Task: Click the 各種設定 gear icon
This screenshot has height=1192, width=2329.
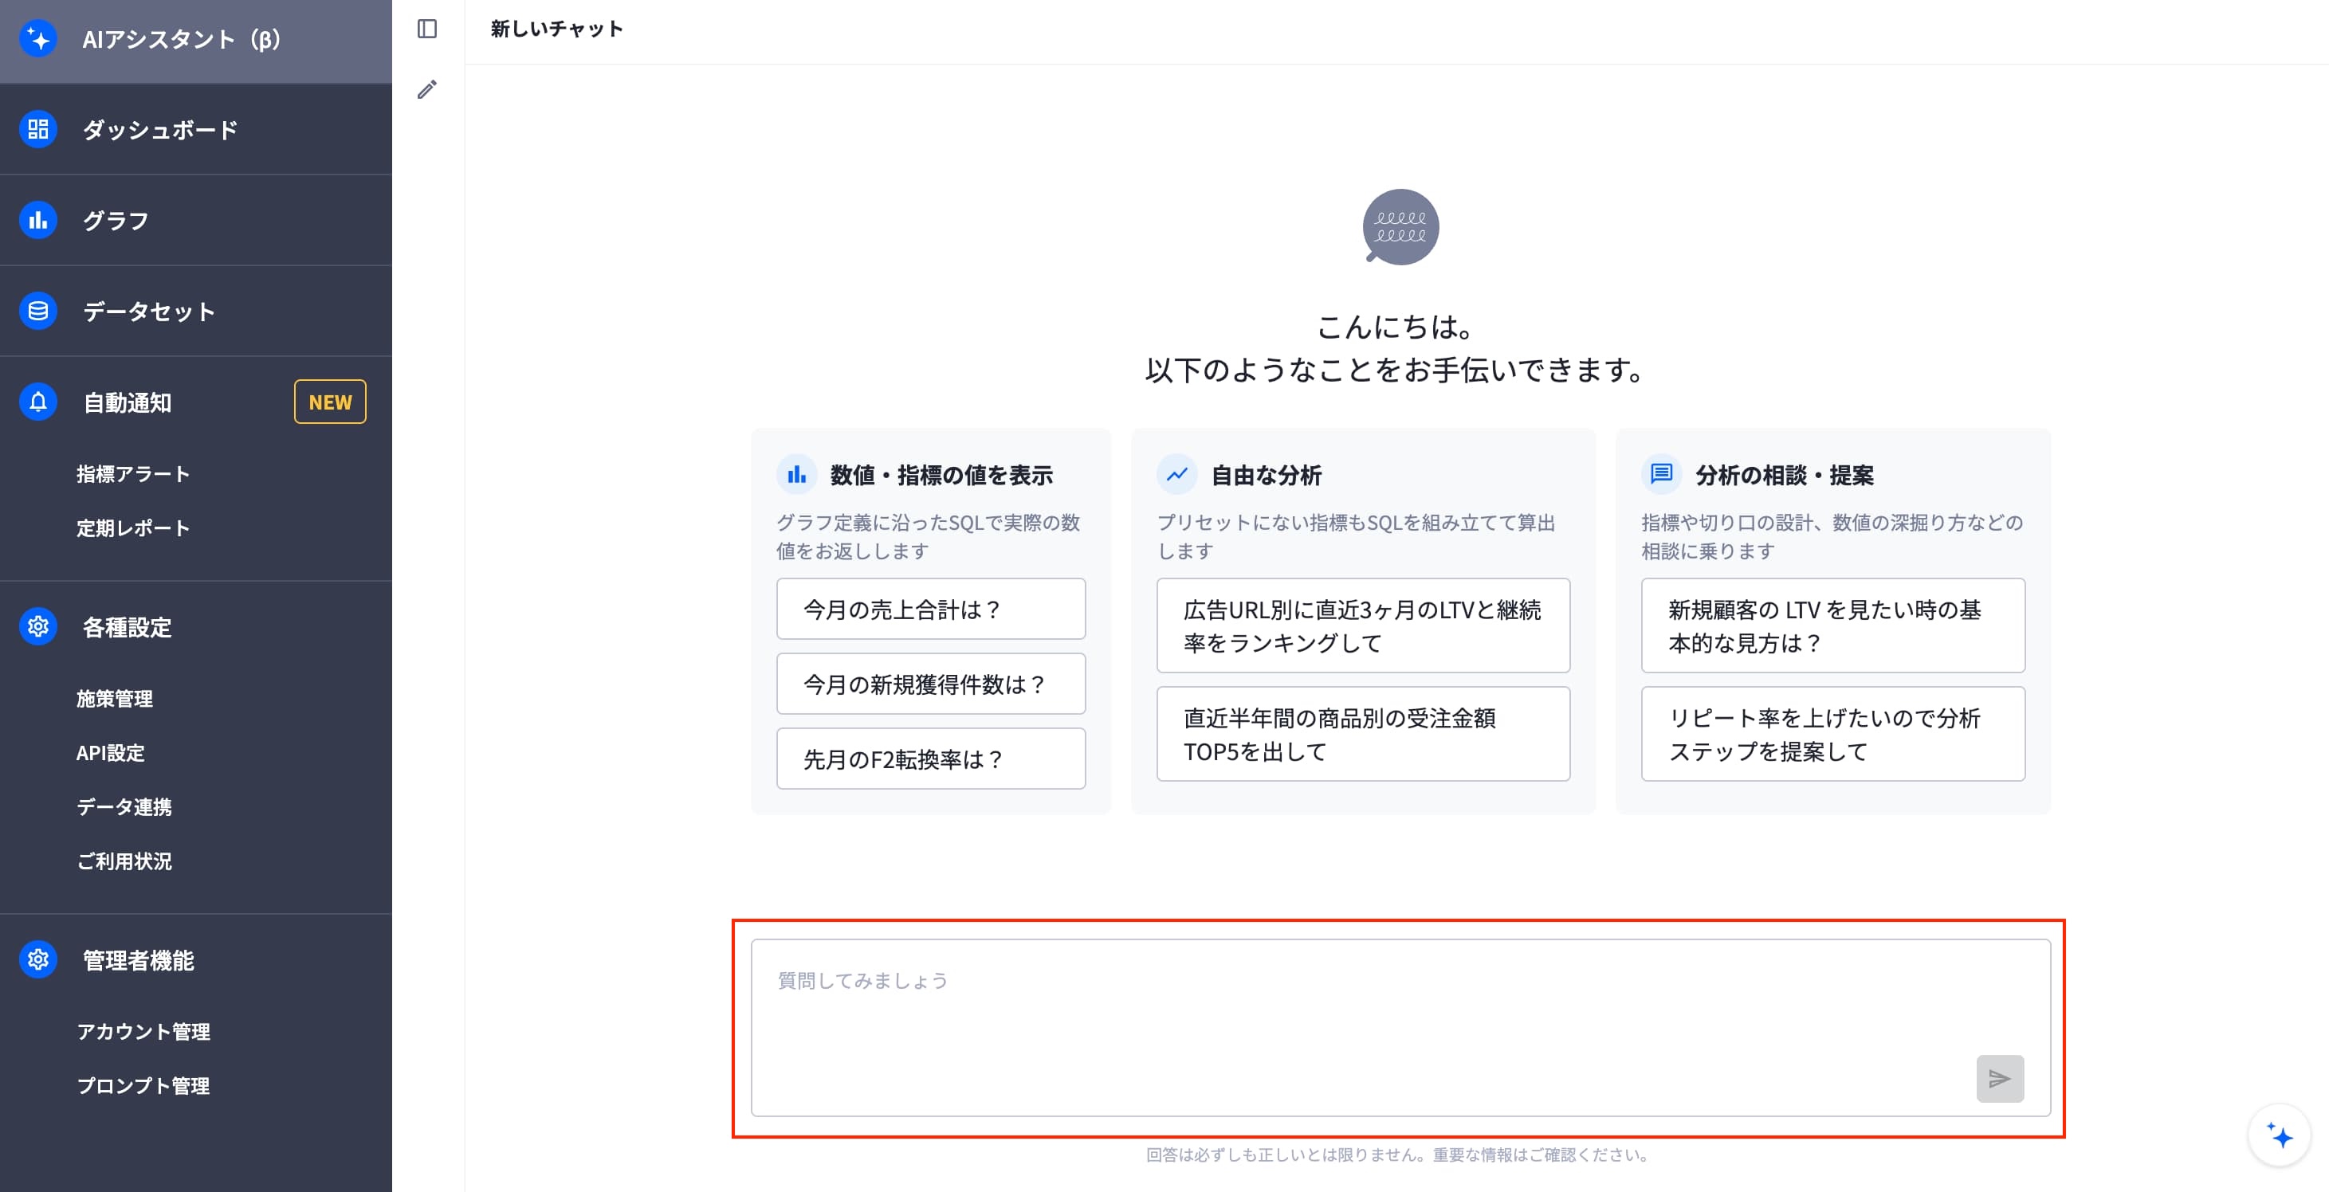Action: 38,626
